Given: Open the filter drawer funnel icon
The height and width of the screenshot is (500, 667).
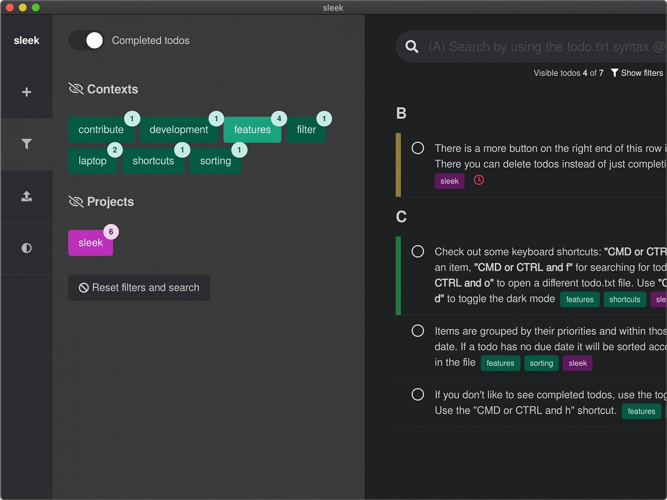Looking at the screenshot, I should tap(26, 144).
